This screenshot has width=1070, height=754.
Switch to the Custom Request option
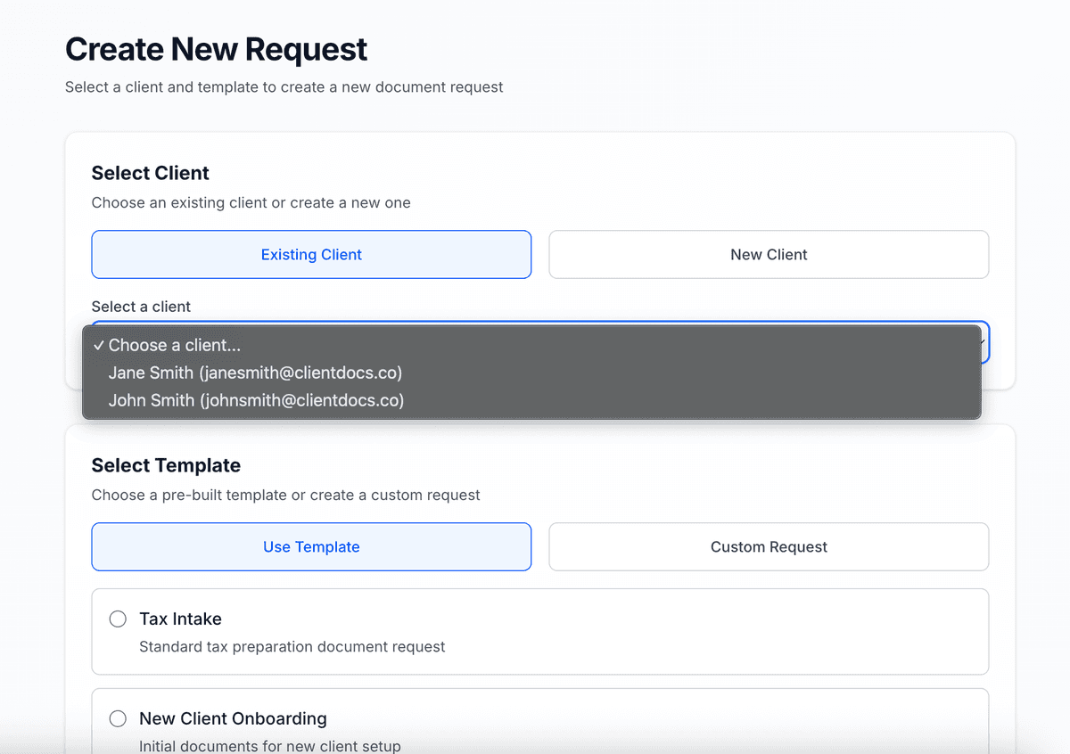point(769,546)
